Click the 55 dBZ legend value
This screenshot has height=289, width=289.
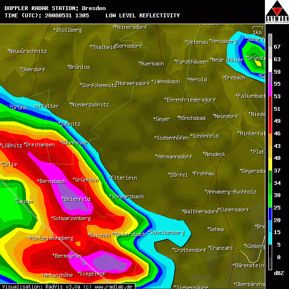[x=277, y=84]
